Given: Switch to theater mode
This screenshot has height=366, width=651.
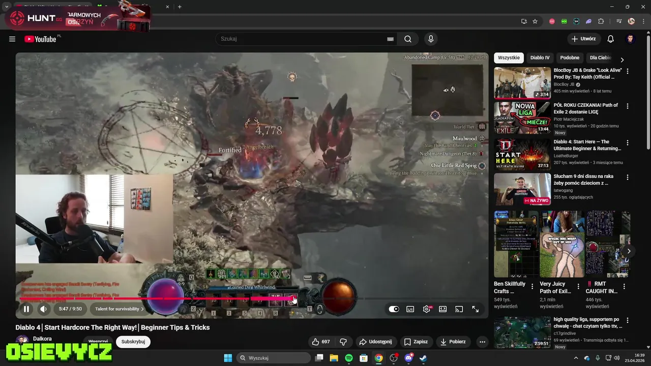Looking at the screenshot, I should pyautogui.click(x=442, y=309).
